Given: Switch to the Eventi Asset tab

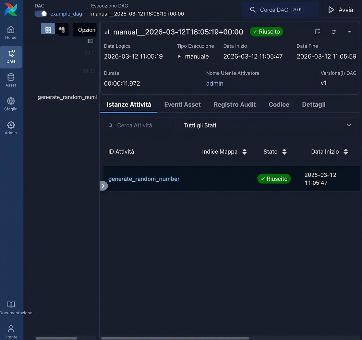Looking at the screenshot, I should (x=182, y=105).
